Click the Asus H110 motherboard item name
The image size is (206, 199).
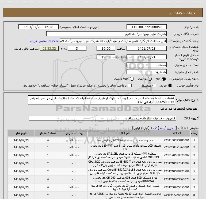coord(125,195)
